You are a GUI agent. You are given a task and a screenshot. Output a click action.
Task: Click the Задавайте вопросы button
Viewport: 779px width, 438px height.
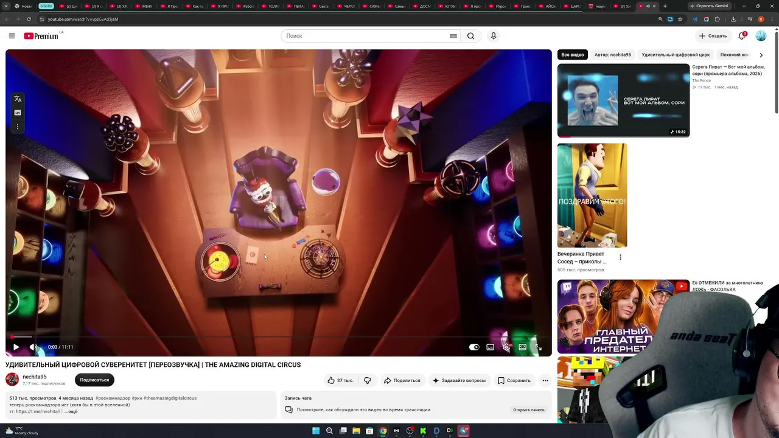coord(459,380)
